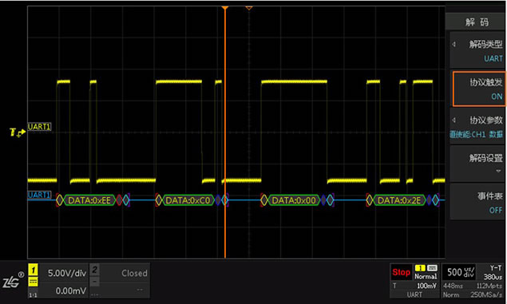Click the 250MSa/s sample rate readout
Screen dimensions: 507x304
tap(486, 294)
